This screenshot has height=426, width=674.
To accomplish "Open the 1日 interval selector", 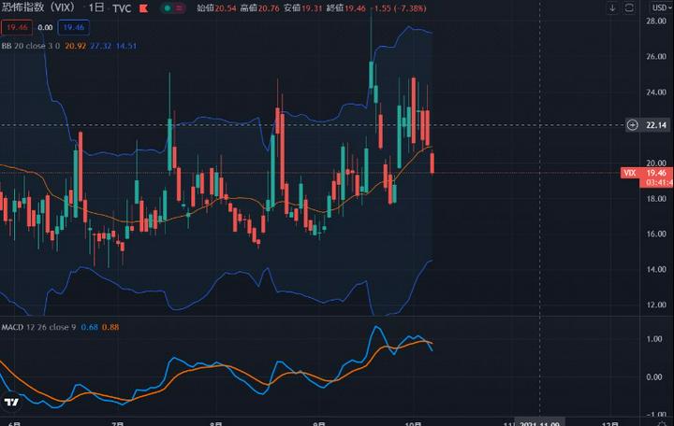I will pyautogui.click(x=95, y=7).
